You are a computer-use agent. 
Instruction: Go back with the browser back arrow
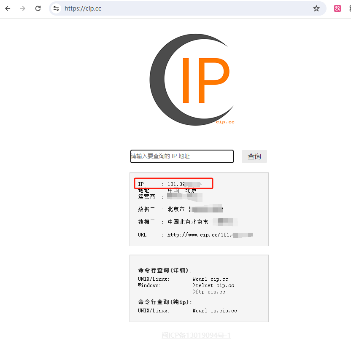point(8,8)
